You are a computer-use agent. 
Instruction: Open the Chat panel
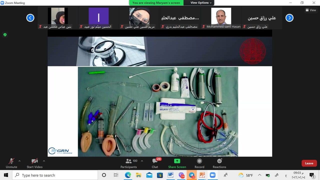155,163
